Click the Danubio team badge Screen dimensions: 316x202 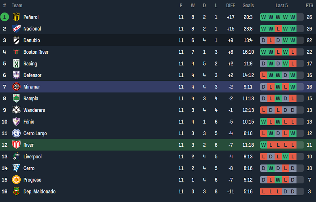[16, 40]
